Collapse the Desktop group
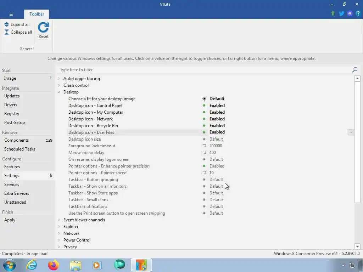This screenshot has height=272, width=363. click(59, 92)
